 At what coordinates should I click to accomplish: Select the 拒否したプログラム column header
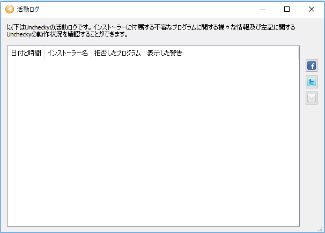click(x=117, y=54)
